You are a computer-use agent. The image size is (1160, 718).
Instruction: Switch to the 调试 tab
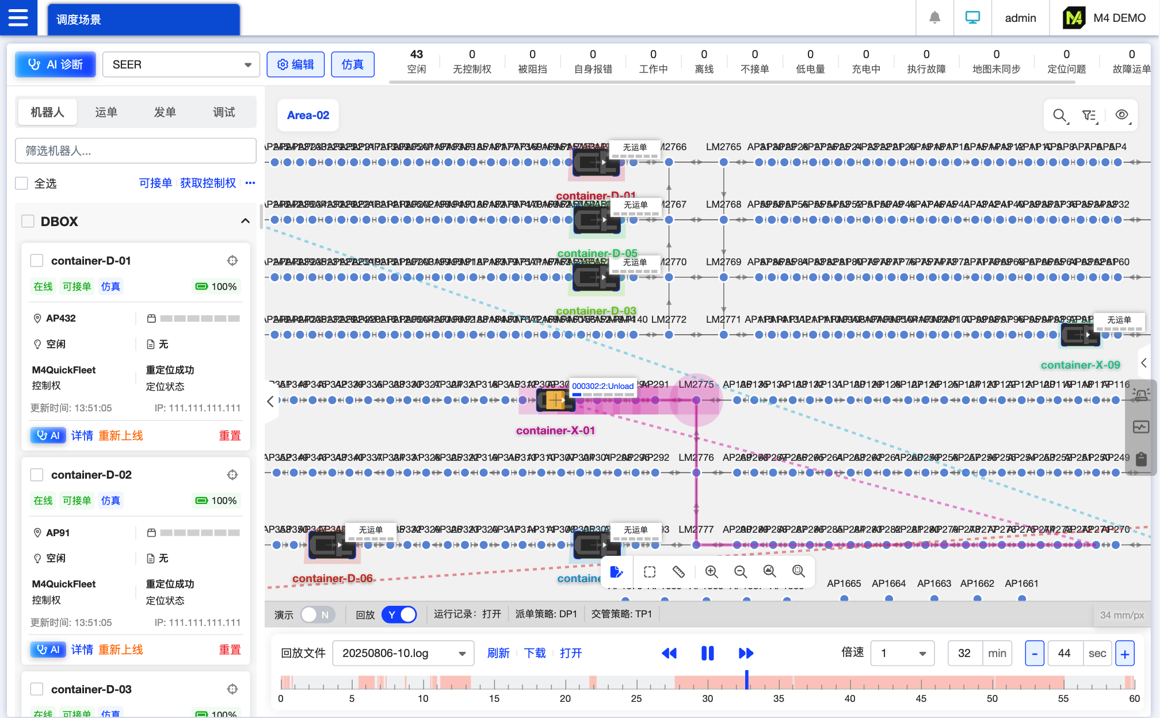pyautogui.click(x=224, y=112)
